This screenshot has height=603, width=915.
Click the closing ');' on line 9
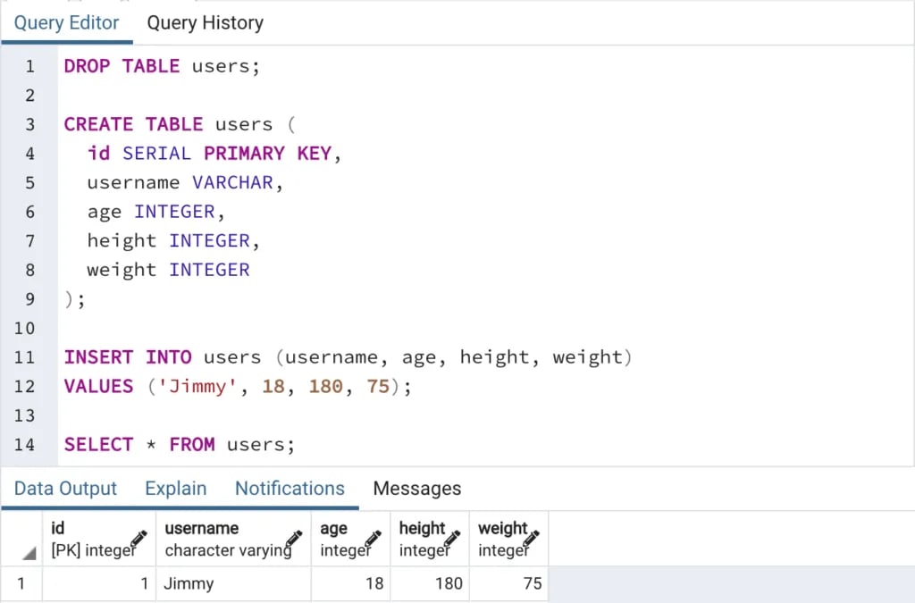pyautogui.click(x=74, y=299)
